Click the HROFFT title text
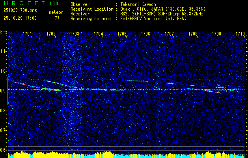The image size is (248, 158). 24,3
